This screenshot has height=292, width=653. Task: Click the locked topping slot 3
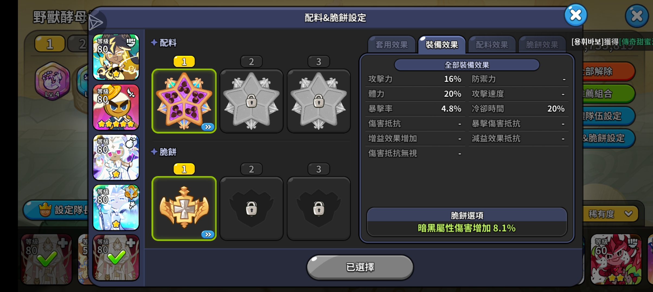(x=319, y=101)
